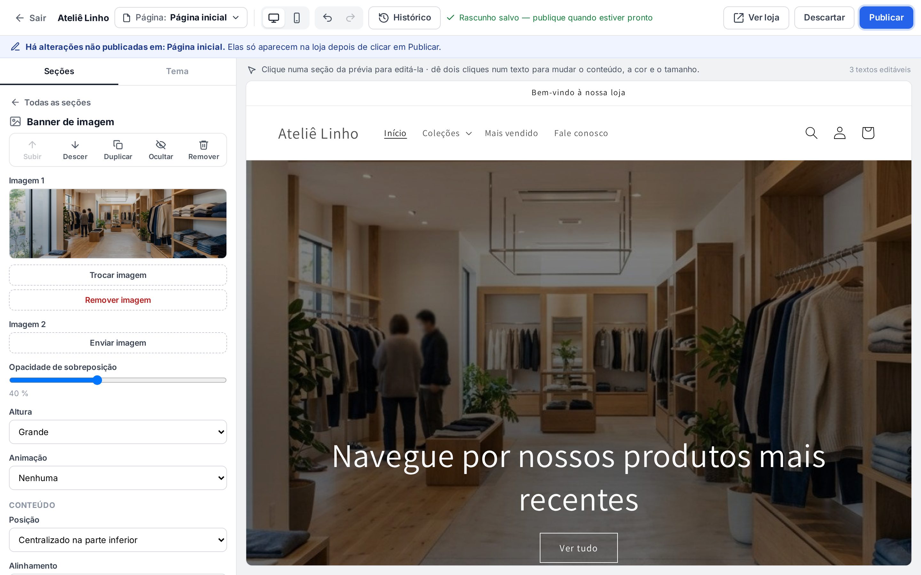Click the blue Publicar button
The width and height of the screenshot is (921, 575).
pos(886,18)
